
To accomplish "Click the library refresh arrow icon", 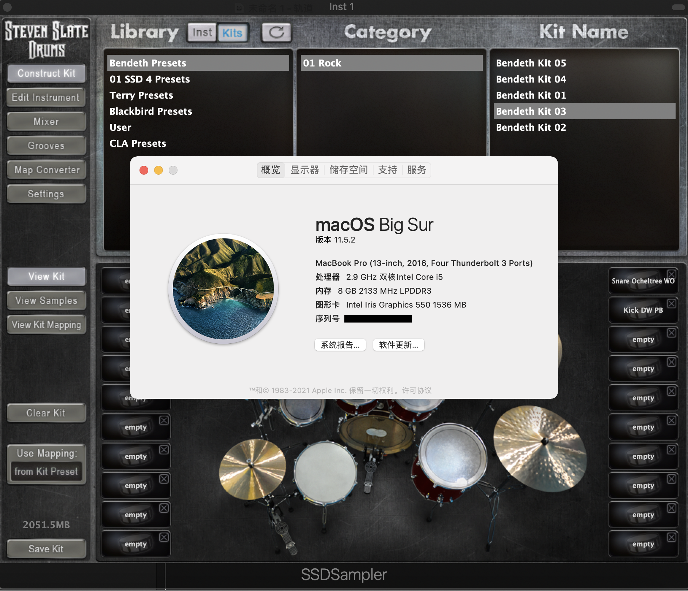I will (276, 33).
